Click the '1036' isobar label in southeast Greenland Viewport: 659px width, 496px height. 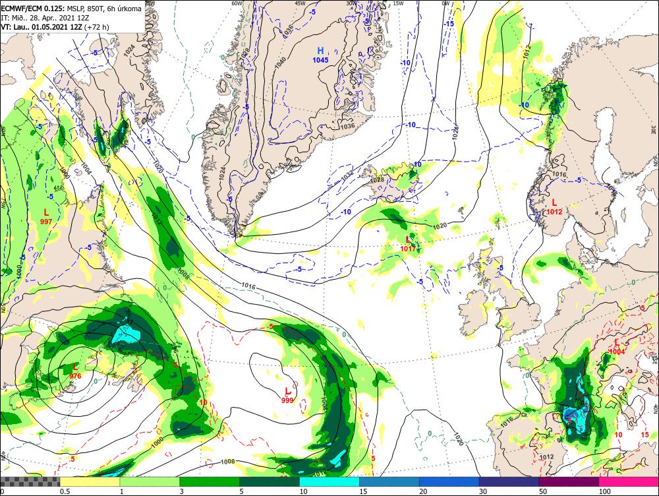(x=347, y=126)
